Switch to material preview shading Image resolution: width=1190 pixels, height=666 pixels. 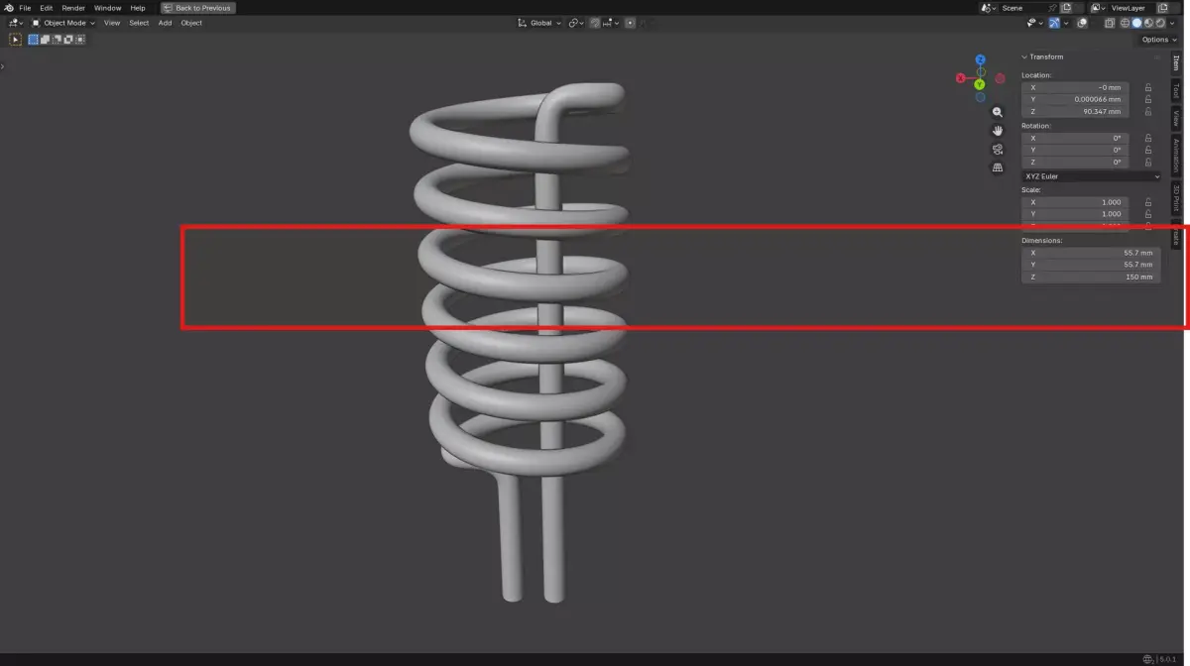[x=1148, y=23]
